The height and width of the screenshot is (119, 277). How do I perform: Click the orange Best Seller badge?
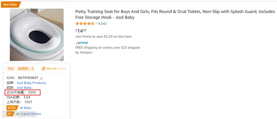(10, 4)
